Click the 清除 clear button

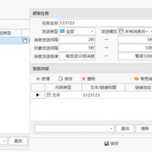click(x=144, y=129)
